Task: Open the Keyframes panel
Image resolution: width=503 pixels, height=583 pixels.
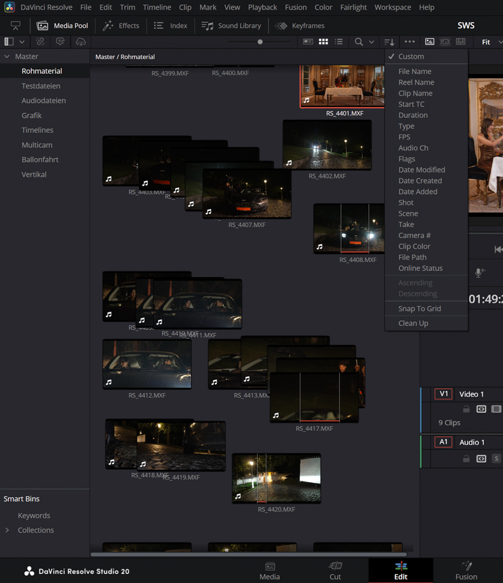Action: 300,26
